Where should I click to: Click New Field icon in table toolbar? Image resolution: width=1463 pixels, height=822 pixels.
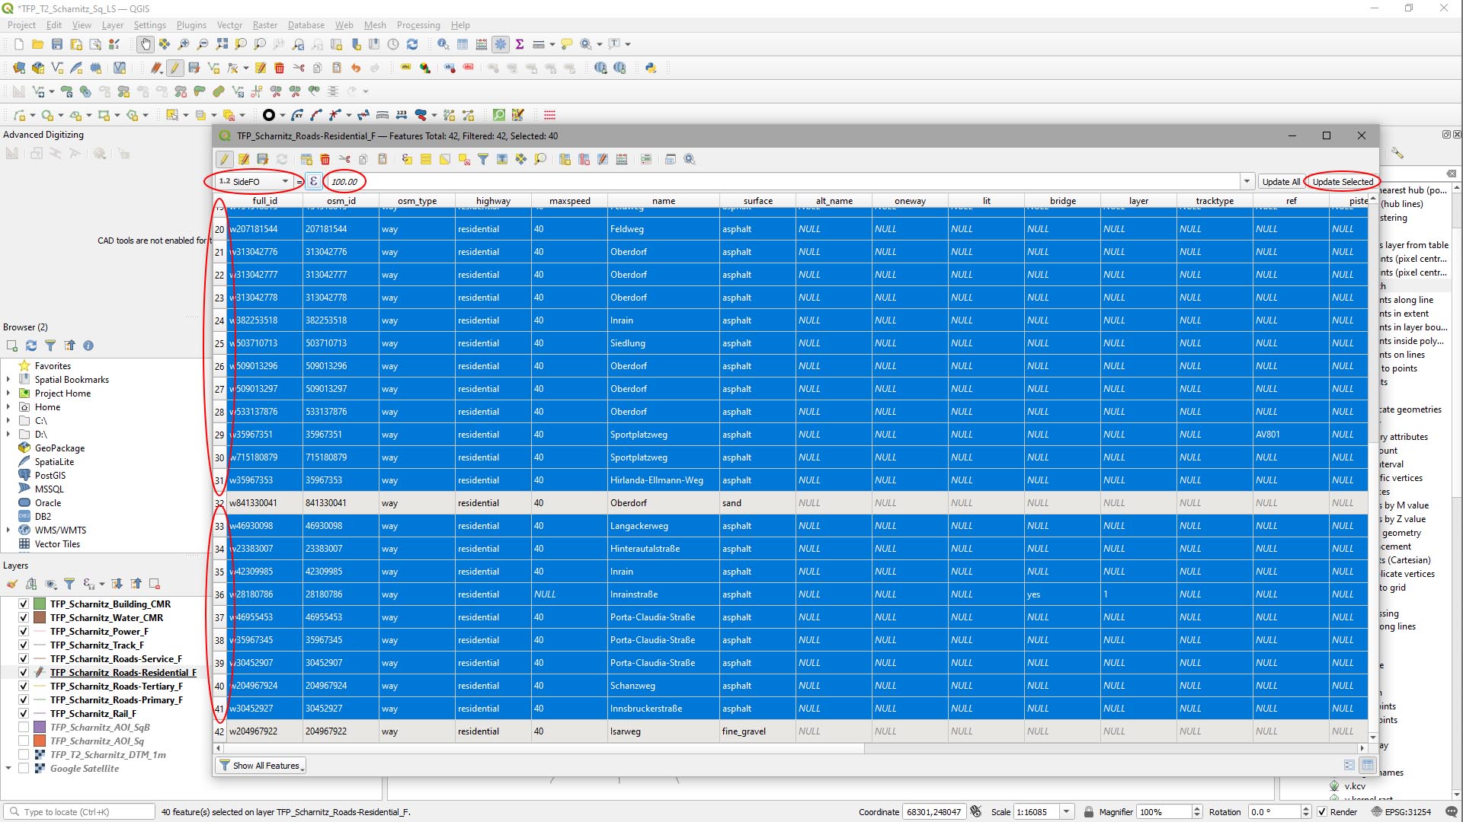[x=565, y=159]
